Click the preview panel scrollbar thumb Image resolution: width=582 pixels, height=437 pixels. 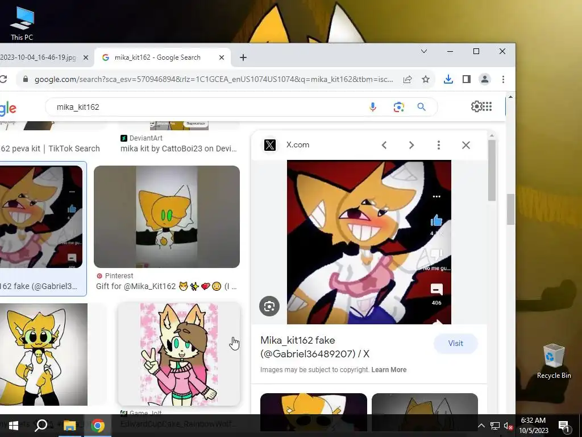(x=492, y=170)
